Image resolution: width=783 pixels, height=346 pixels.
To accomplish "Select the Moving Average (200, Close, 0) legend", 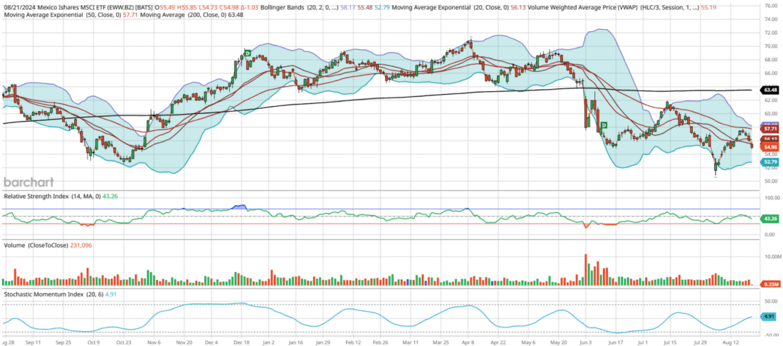I will coord(183,16).
